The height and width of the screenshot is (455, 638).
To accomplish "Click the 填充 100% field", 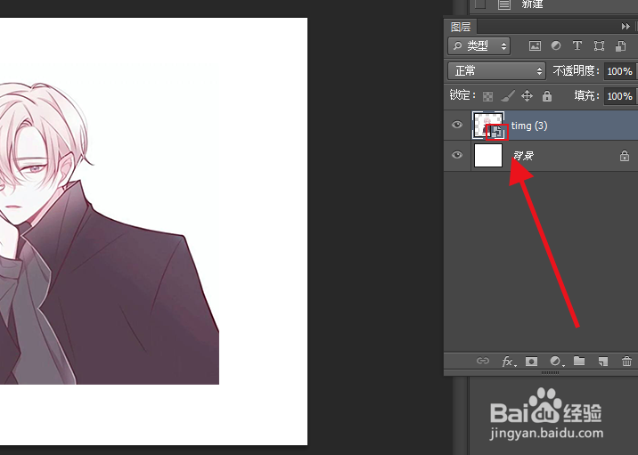I will 619,96.
